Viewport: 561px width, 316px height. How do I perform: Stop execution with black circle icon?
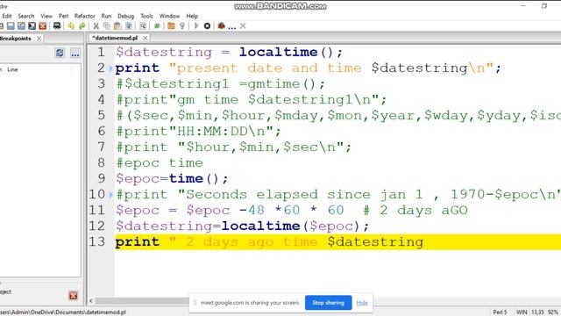click(x=207, y=25)
